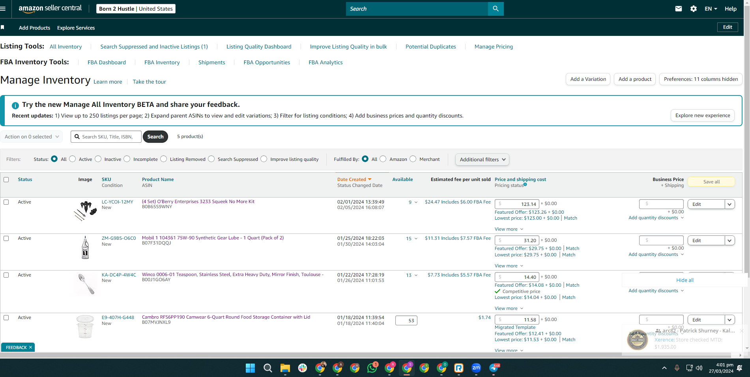This screenshot has width=750, height=377.
Task: Open Edit dropdown arrow for LC-YCOI-12MY row
Action: click(x=729, y=204)
